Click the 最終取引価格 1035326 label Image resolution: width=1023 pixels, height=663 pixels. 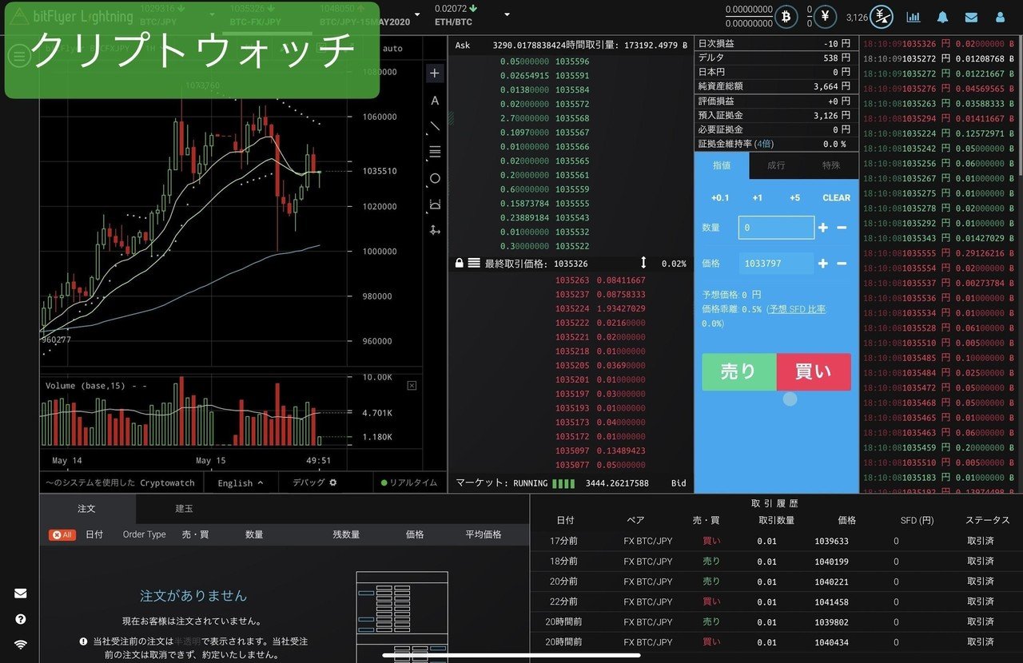point(536,263)
